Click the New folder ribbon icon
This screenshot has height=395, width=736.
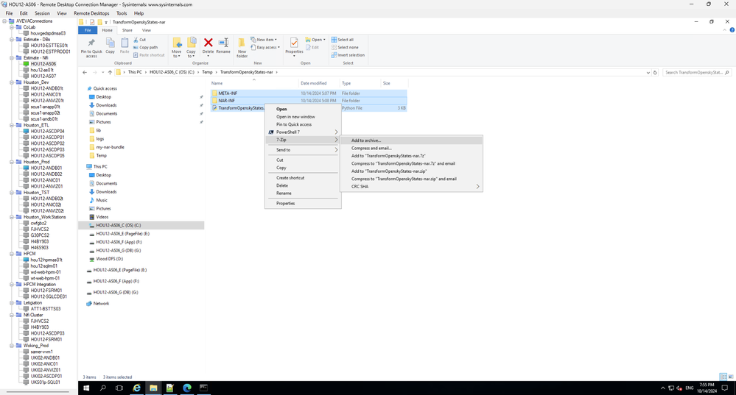pos(242,46)
